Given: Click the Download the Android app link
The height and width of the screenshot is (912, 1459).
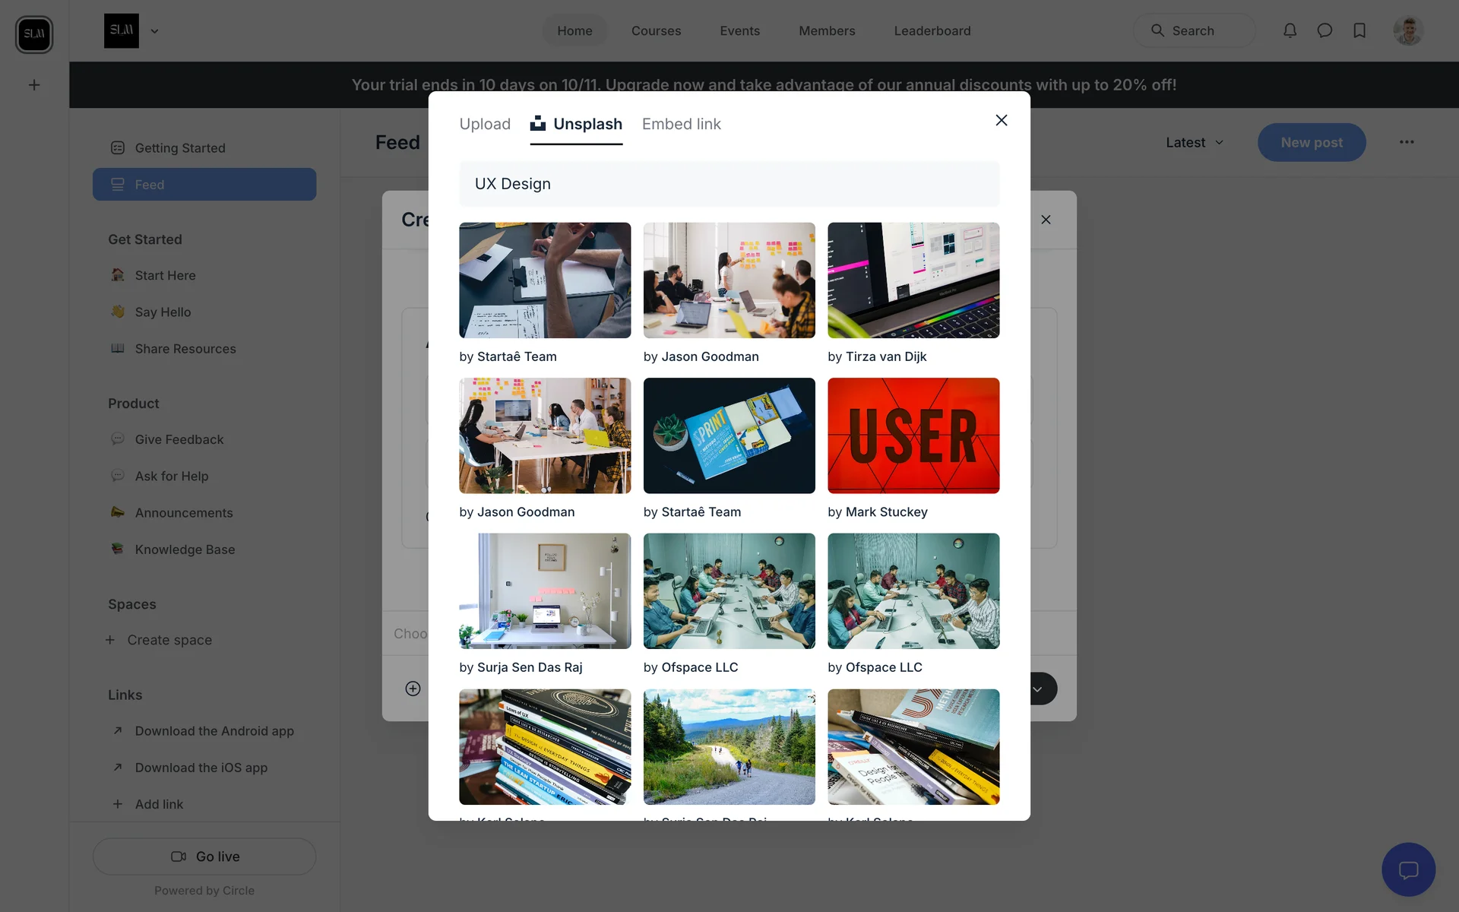Looking at the screenshot, I should point(214,731).
